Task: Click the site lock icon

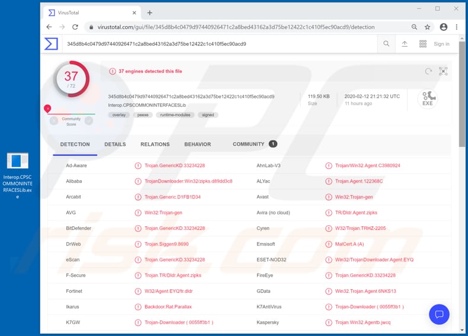Action: coord(91,27)
